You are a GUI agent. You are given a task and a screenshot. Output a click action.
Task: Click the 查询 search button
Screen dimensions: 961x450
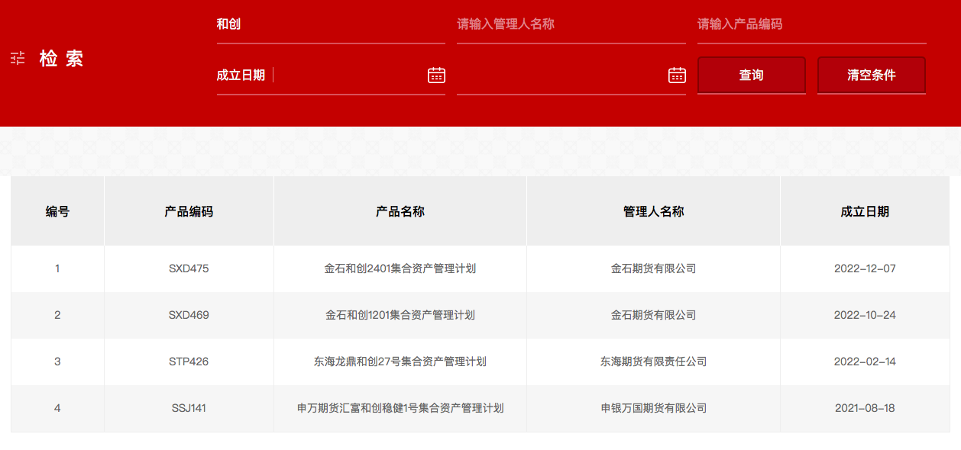point(752,75)
